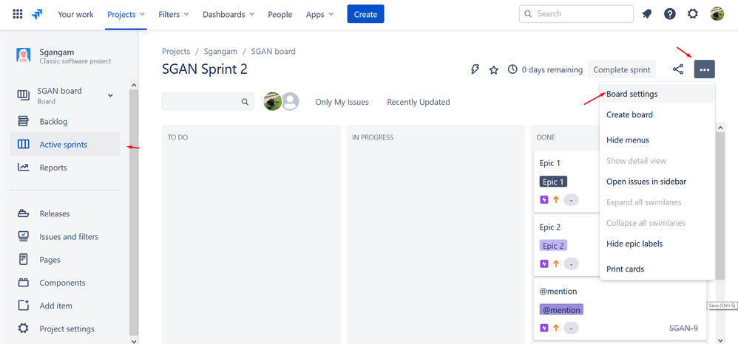Click the Issues and filters icon
Viewport: 738px width, 344px height.
tap(23, 236)
